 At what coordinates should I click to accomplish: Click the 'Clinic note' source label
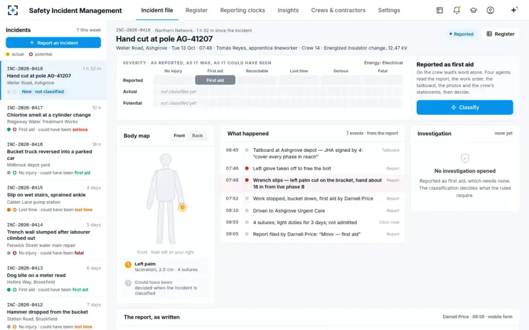(x=389, y=222)
